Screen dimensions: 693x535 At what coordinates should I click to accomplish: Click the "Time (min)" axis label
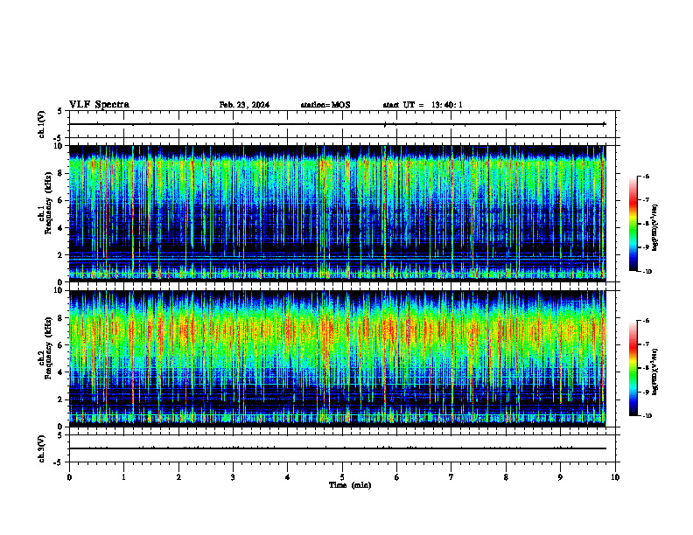coord(350,485)
